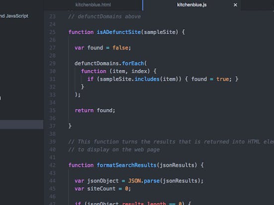The width and height of the screenshot is (274, 205).
Task: Select the highlighted sidebar row
Action: [21, 124]
